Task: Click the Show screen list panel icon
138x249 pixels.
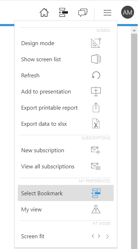Action: [x=96, y=59]
